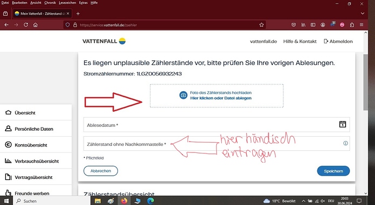This screenshot has width=375, height=205.
Task: Open the Lesezeichen menu
Action: 67,3
